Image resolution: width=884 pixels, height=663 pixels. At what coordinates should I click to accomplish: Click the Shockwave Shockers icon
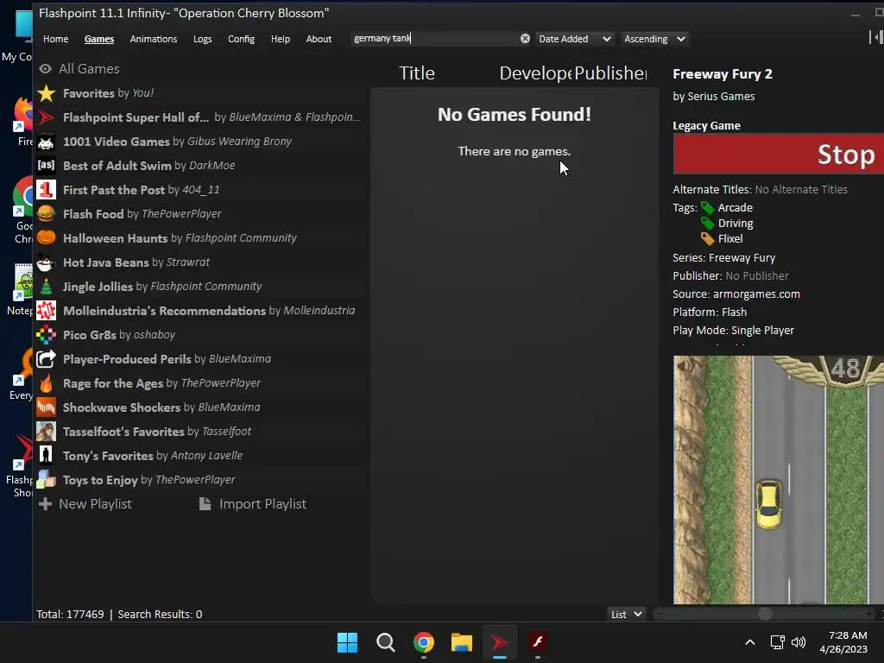[x=47, y=407]
